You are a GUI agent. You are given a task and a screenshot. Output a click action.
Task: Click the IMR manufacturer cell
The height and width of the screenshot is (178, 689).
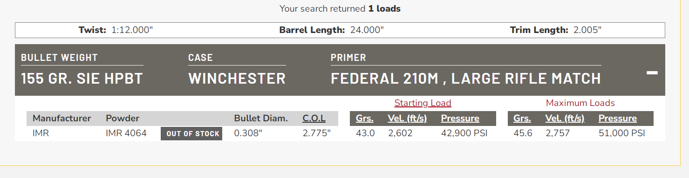point(41,133)
